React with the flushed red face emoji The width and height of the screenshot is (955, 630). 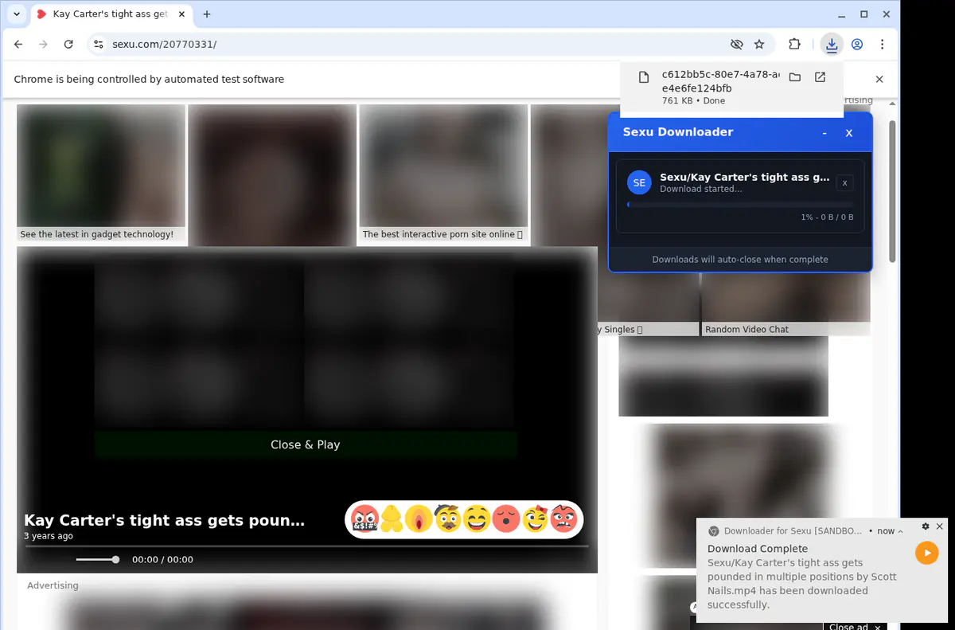tap(506, 519)
